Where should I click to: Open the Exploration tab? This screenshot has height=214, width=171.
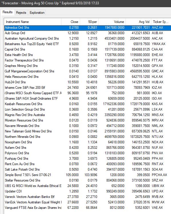coord(37,13)
